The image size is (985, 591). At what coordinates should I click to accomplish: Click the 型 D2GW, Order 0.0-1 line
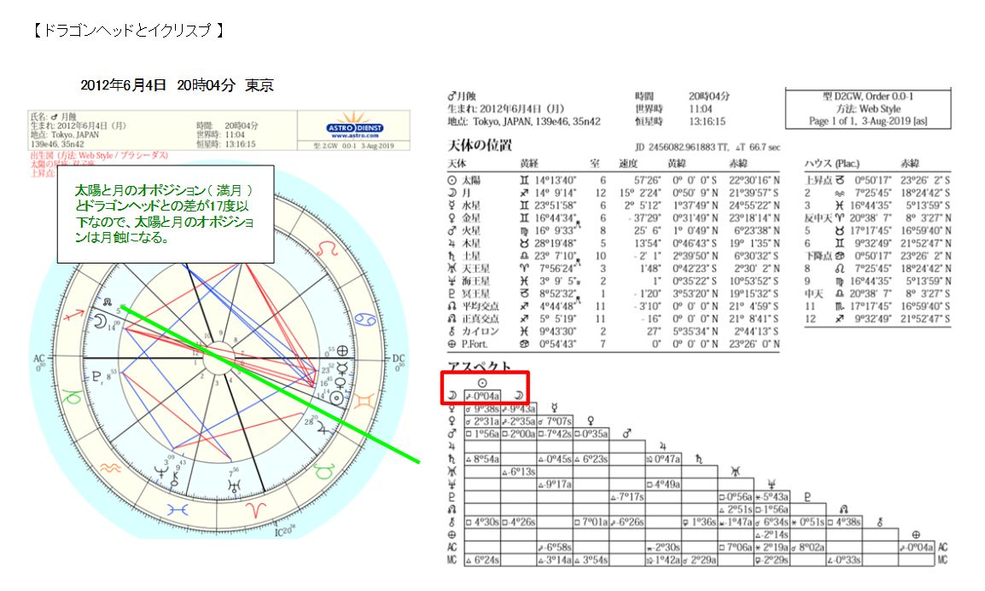click(868, 96)
